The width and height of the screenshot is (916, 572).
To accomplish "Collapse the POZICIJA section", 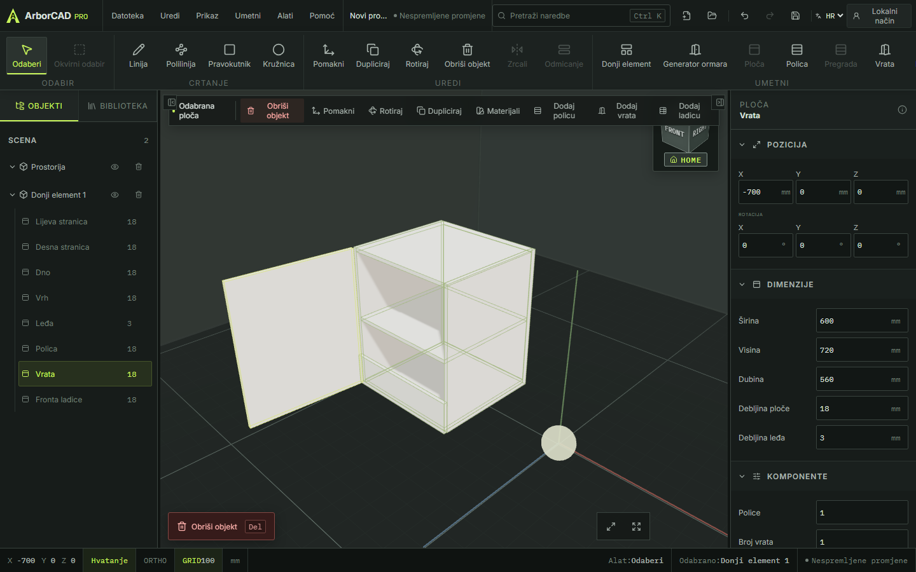I will [x=742, y=145].
